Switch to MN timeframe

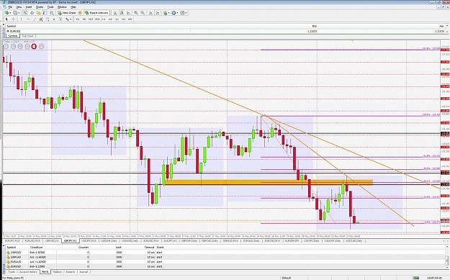[130, 19]
